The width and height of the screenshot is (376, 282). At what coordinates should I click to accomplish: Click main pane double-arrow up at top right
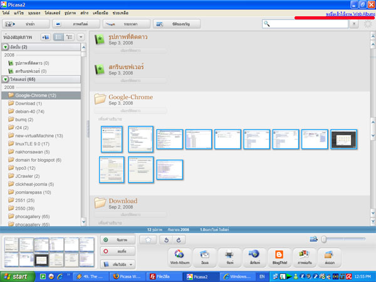pos(373,36)
